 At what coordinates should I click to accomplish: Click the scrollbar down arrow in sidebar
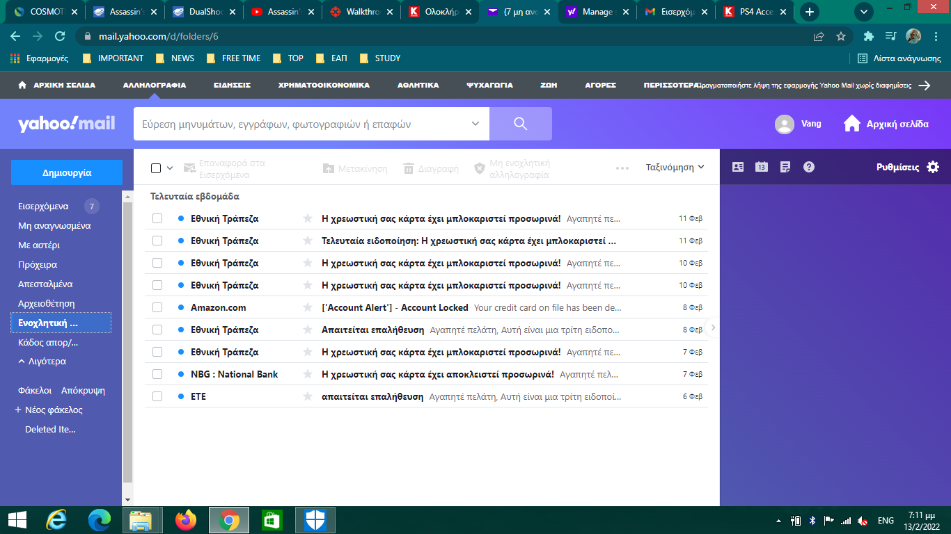pos(127,500)
